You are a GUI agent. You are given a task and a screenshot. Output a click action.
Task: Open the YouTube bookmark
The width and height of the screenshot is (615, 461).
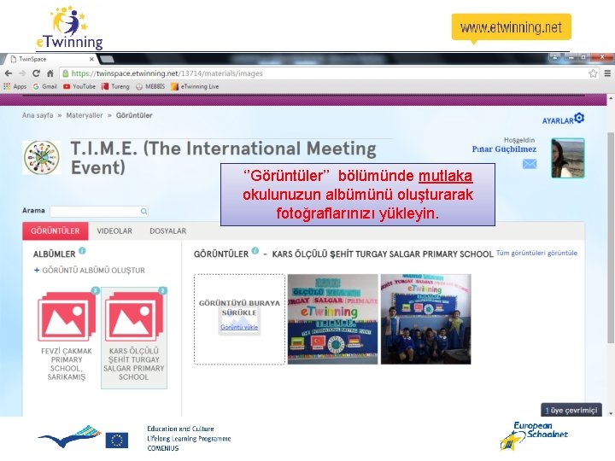79,86
